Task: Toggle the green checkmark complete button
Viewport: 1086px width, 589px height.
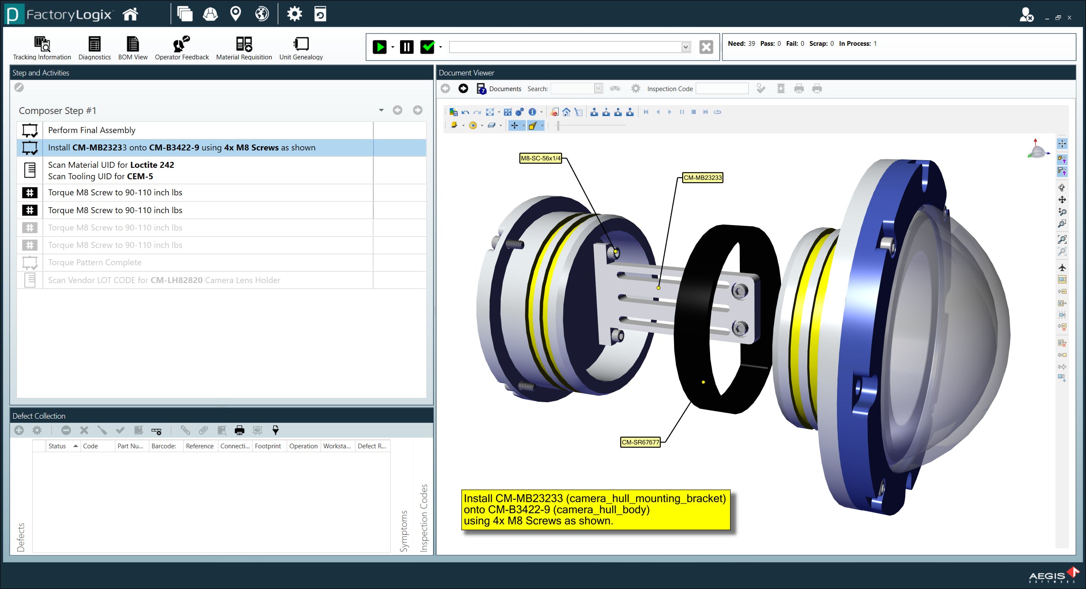Action: (428, 47)
